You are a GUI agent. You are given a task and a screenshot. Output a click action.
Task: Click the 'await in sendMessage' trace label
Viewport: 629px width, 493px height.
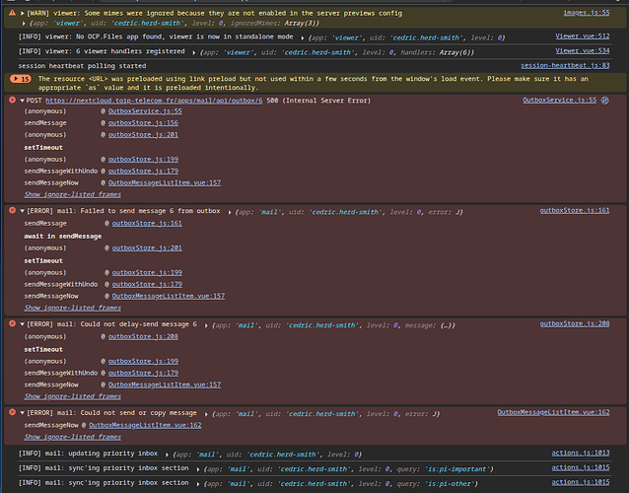click(62, 237)
